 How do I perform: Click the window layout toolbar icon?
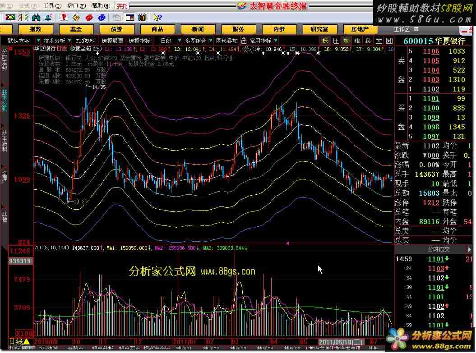130,18
